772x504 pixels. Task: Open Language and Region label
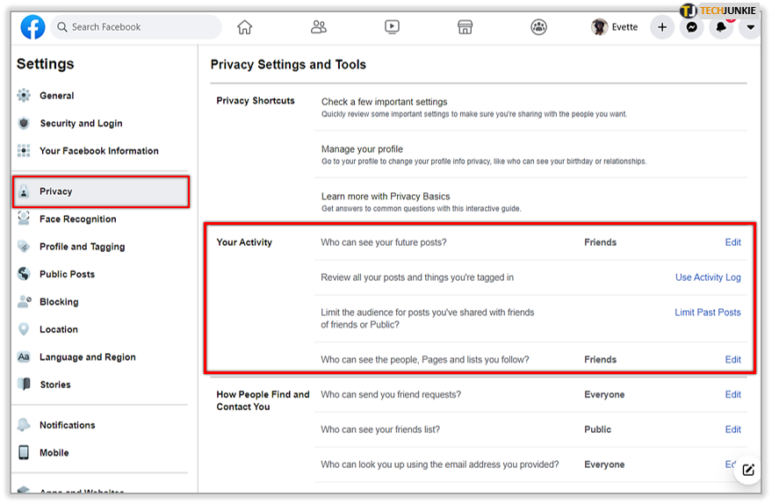click(x=88, y=356)
